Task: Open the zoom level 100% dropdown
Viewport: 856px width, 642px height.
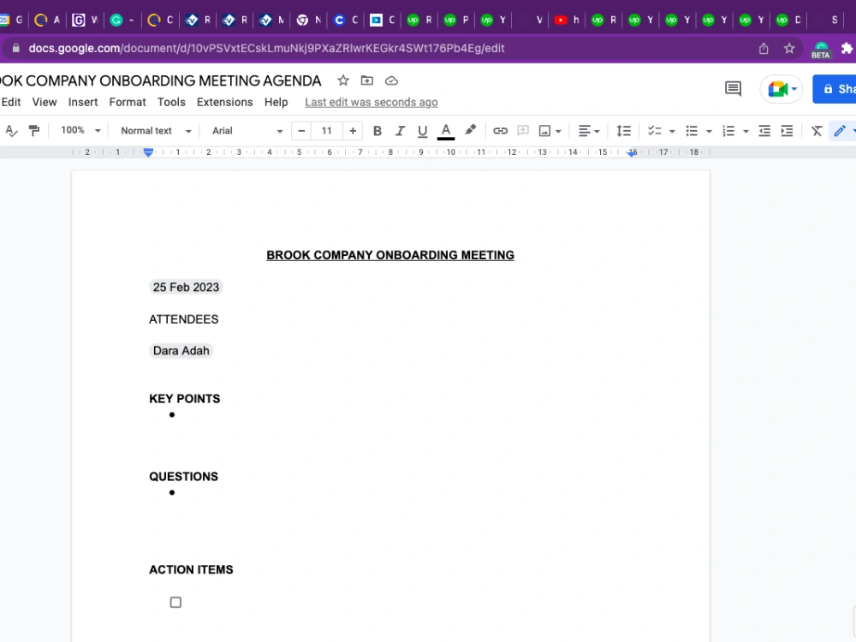Action: (80, 130)
